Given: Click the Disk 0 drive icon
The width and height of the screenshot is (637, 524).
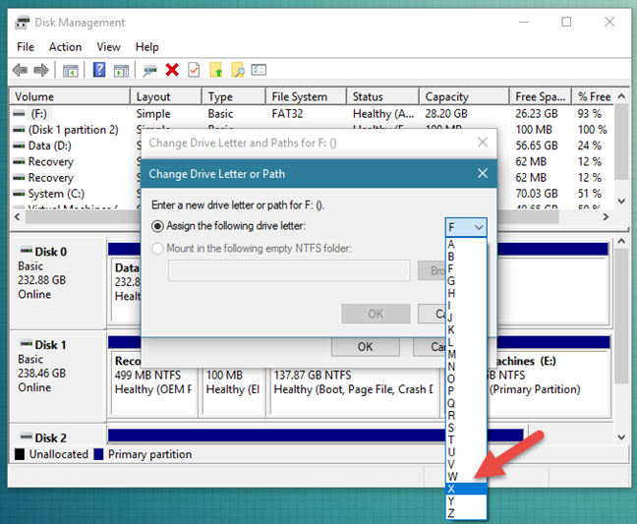Looking at the screenshot, I should point(27,250).
